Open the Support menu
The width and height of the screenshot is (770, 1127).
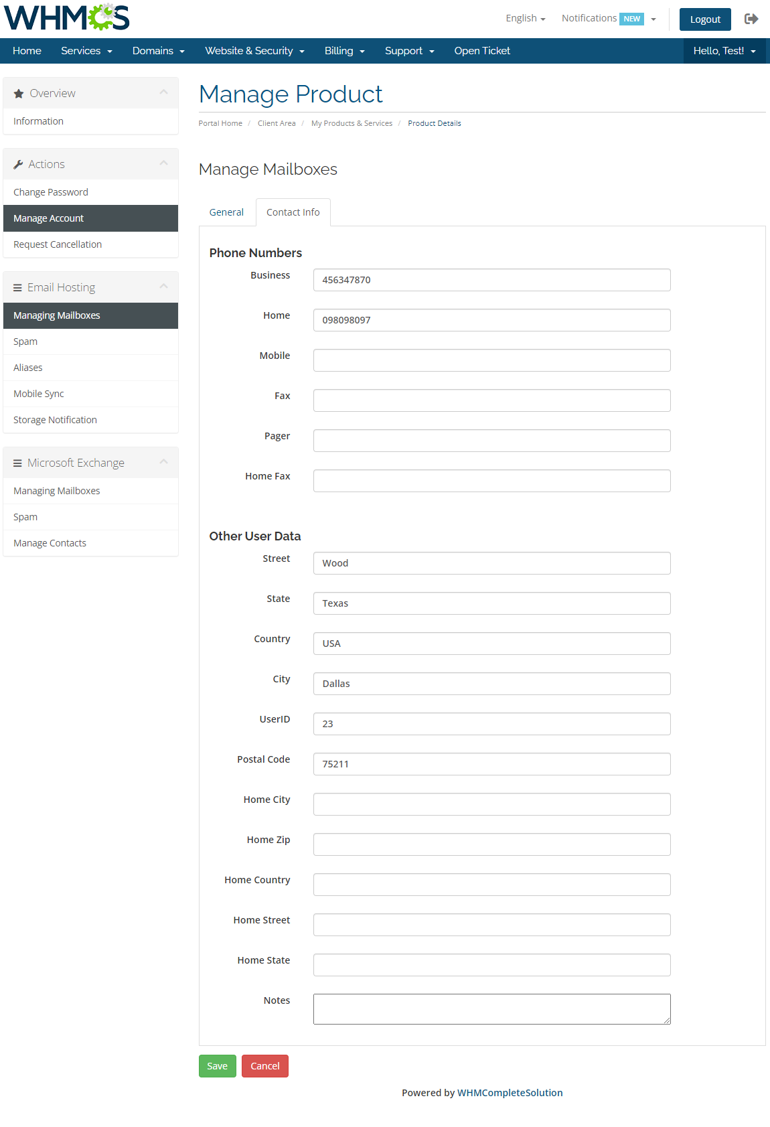409,51
